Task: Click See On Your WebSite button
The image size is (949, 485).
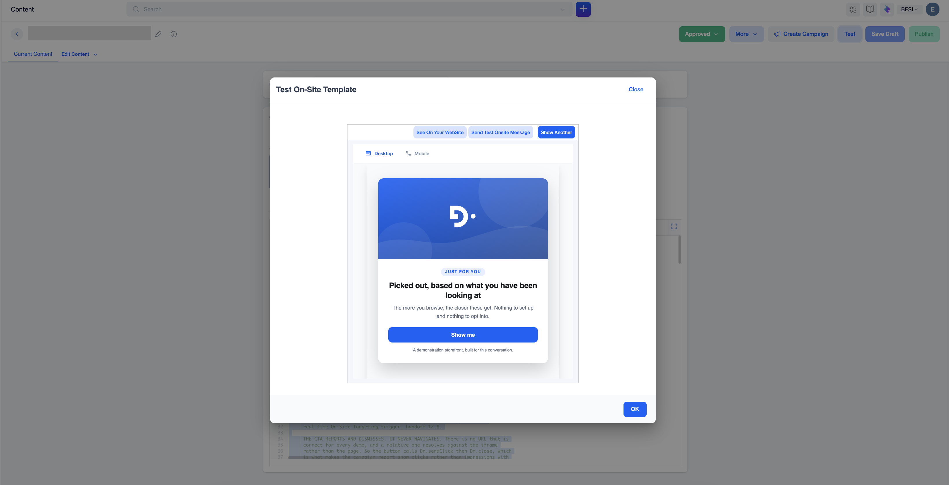Action: 440,132
